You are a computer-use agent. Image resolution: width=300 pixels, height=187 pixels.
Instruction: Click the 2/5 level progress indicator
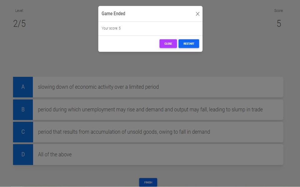coord(19,24)
